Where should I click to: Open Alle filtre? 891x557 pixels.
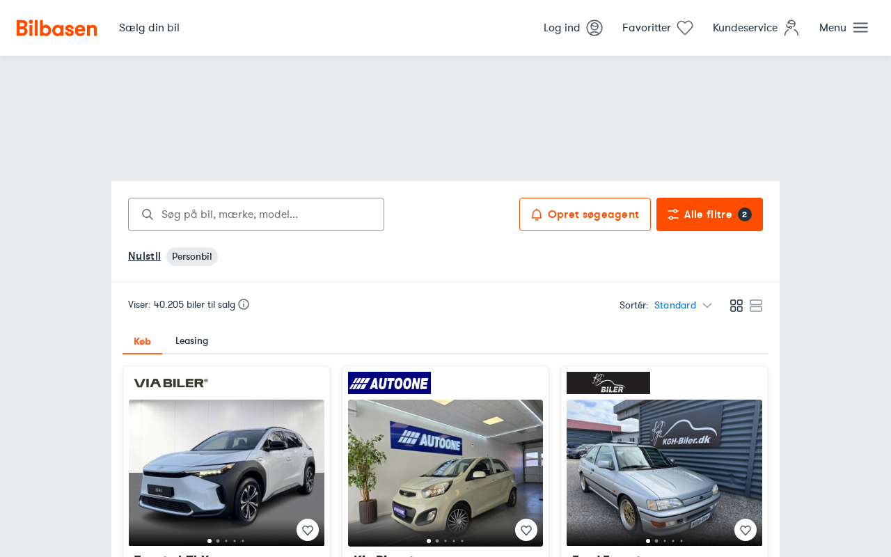(x=709, y=214)
